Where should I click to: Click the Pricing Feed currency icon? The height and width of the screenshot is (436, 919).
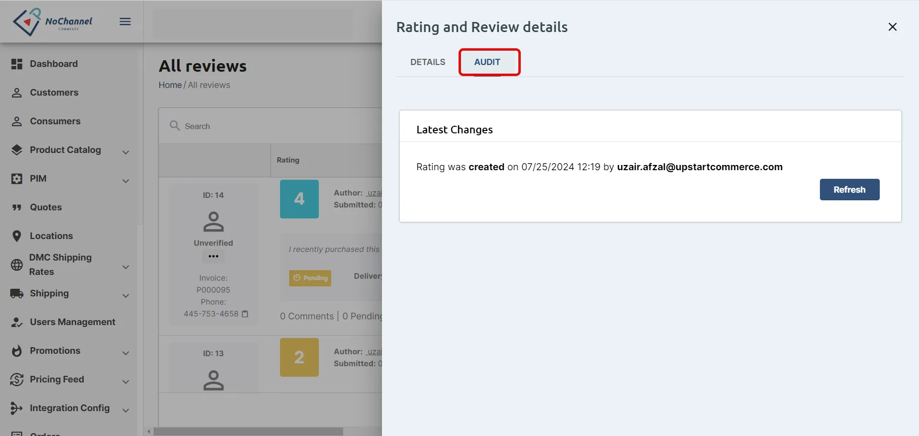[17, 380]
